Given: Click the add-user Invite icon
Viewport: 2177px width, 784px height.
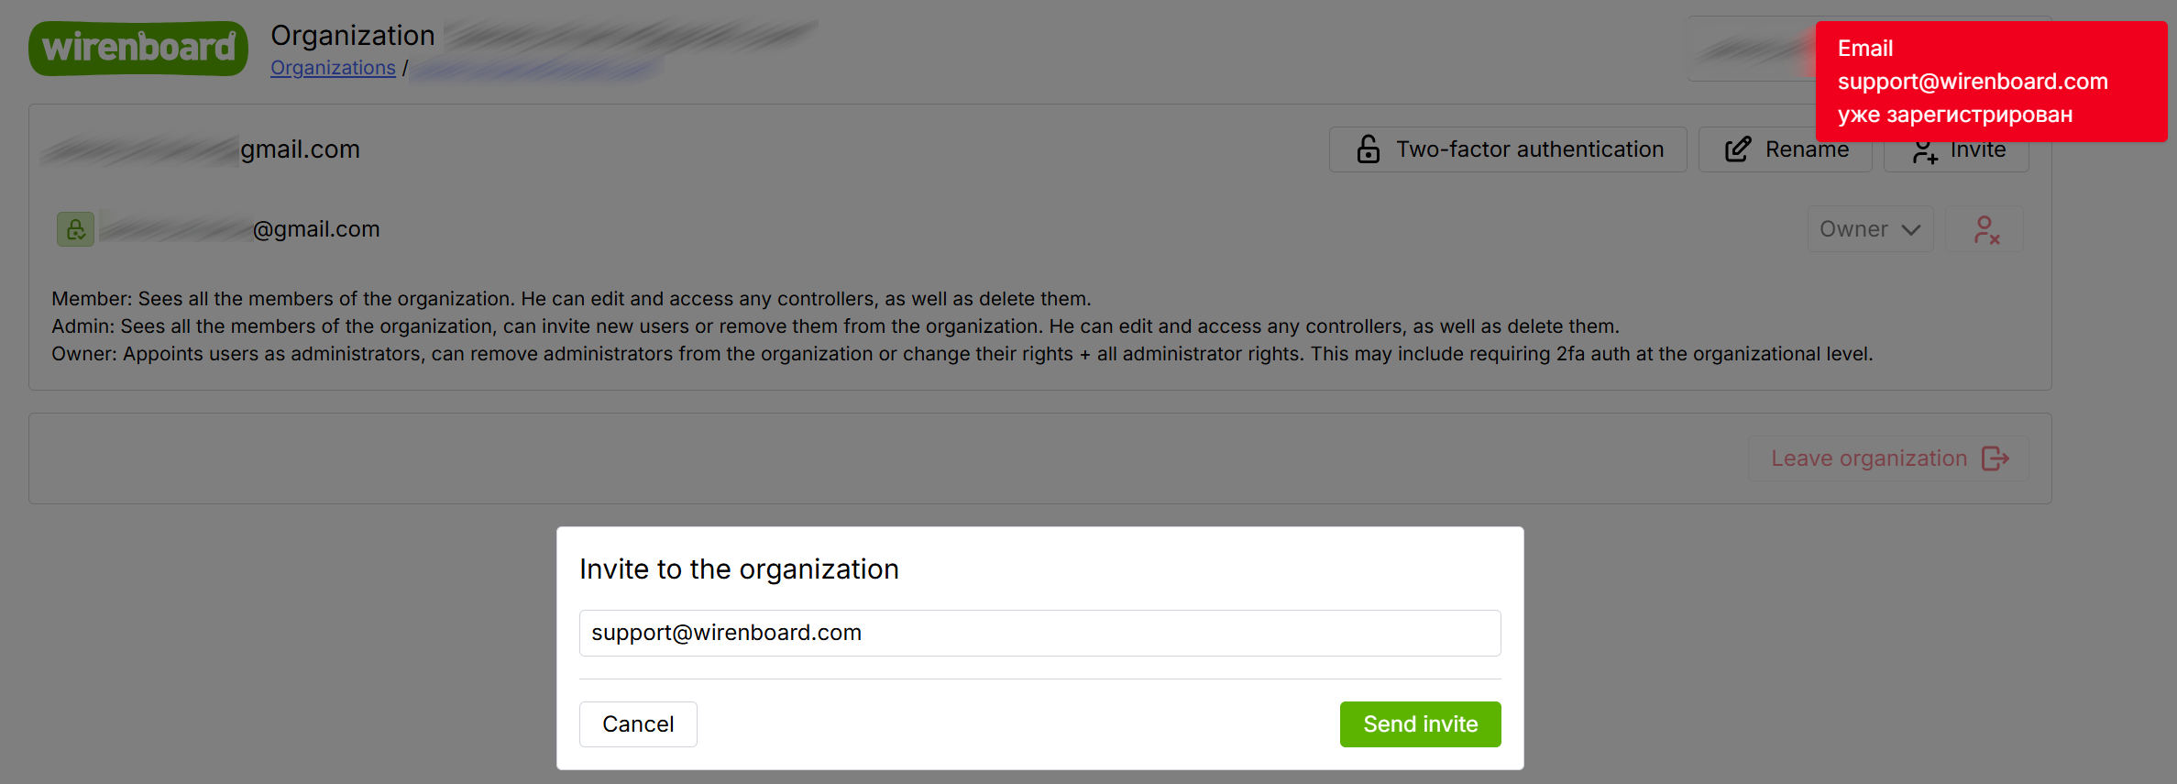Looking at the screenshot, I should click(1925, 151).
